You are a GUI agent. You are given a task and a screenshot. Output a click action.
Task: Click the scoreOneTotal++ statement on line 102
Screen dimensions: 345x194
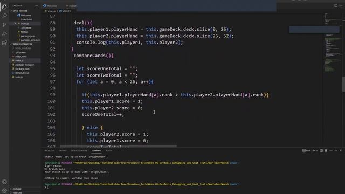[103, 114]
